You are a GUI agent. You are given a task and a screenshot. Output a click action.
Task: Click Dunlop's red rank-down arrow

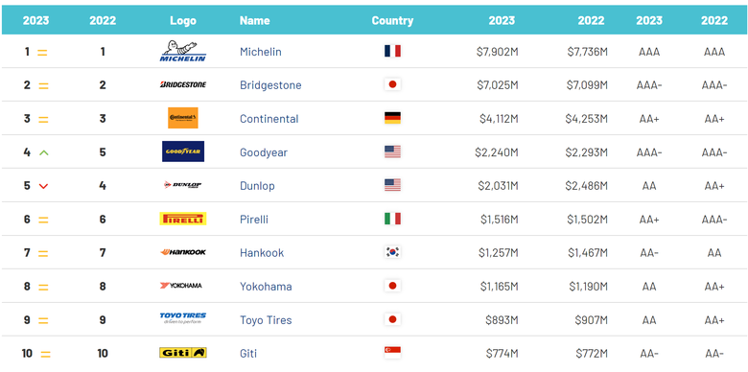pos(43,186)
